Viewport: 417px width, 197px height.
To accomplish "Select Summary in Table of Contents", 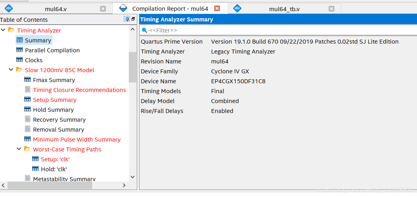I will (38, 40).
